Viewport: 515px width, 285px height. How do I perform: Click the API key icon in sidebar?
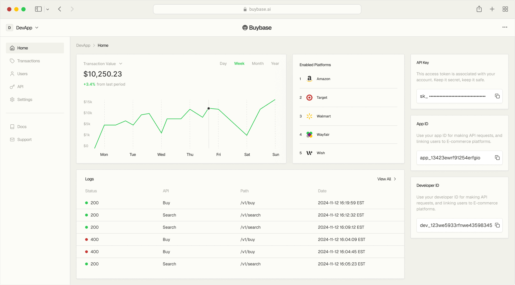point(12,87)
